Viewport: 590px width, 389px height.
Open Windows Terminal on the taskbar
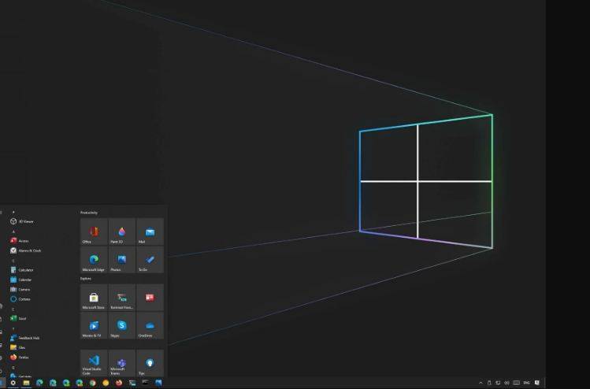click(132, 383)
